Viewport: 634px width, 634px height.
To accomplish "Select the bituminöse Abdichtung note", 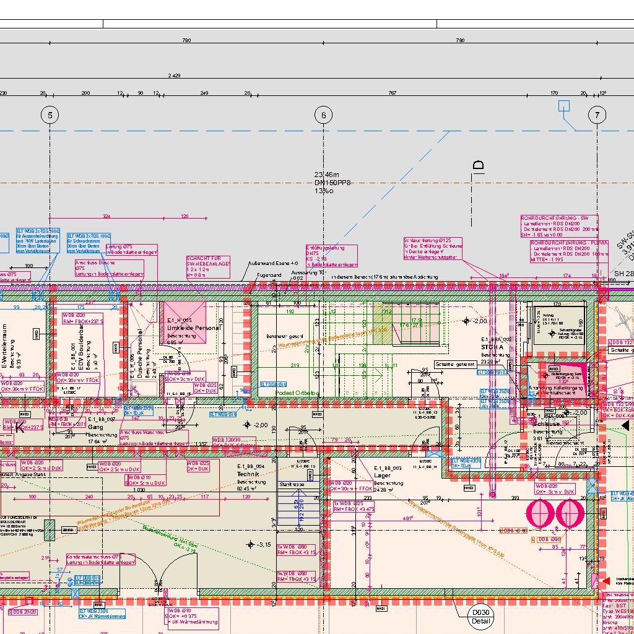I will pos(384,277).
